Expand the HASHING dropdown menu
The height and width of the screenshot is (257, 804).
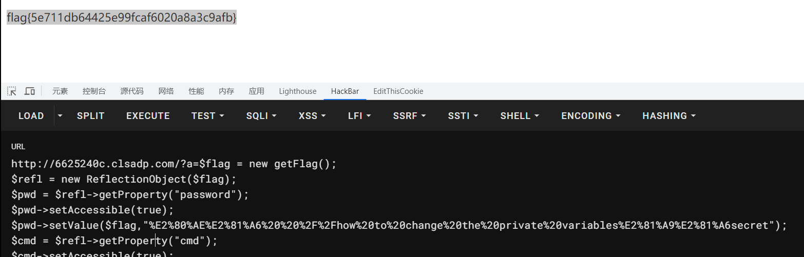(669, 116)
